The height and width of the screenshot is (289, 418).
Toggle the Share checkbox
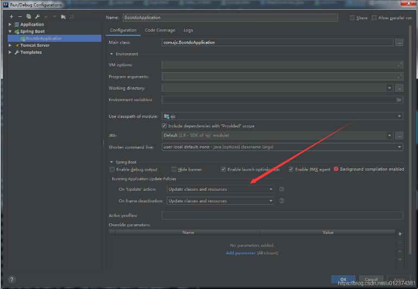point(352,17)
